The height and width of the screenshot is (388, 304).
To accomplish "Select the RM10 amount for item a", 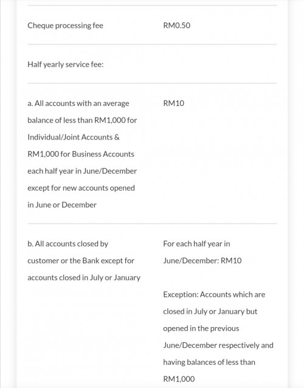I will (174, 103).
